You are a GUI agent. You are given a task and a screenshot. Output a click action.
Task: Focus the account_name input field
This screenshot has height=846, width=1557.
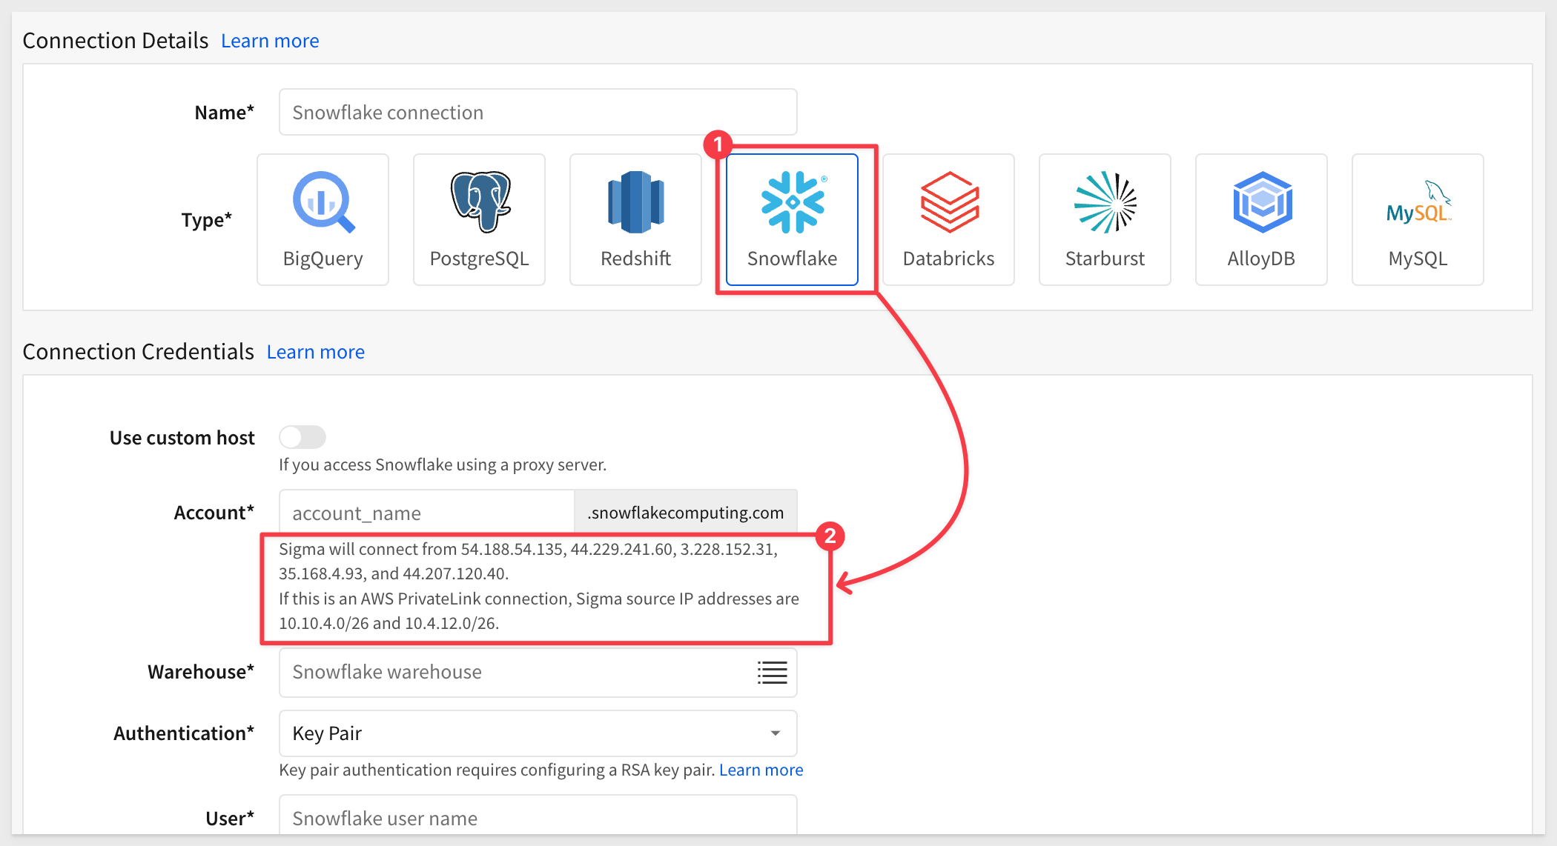(x=427, y=513)
